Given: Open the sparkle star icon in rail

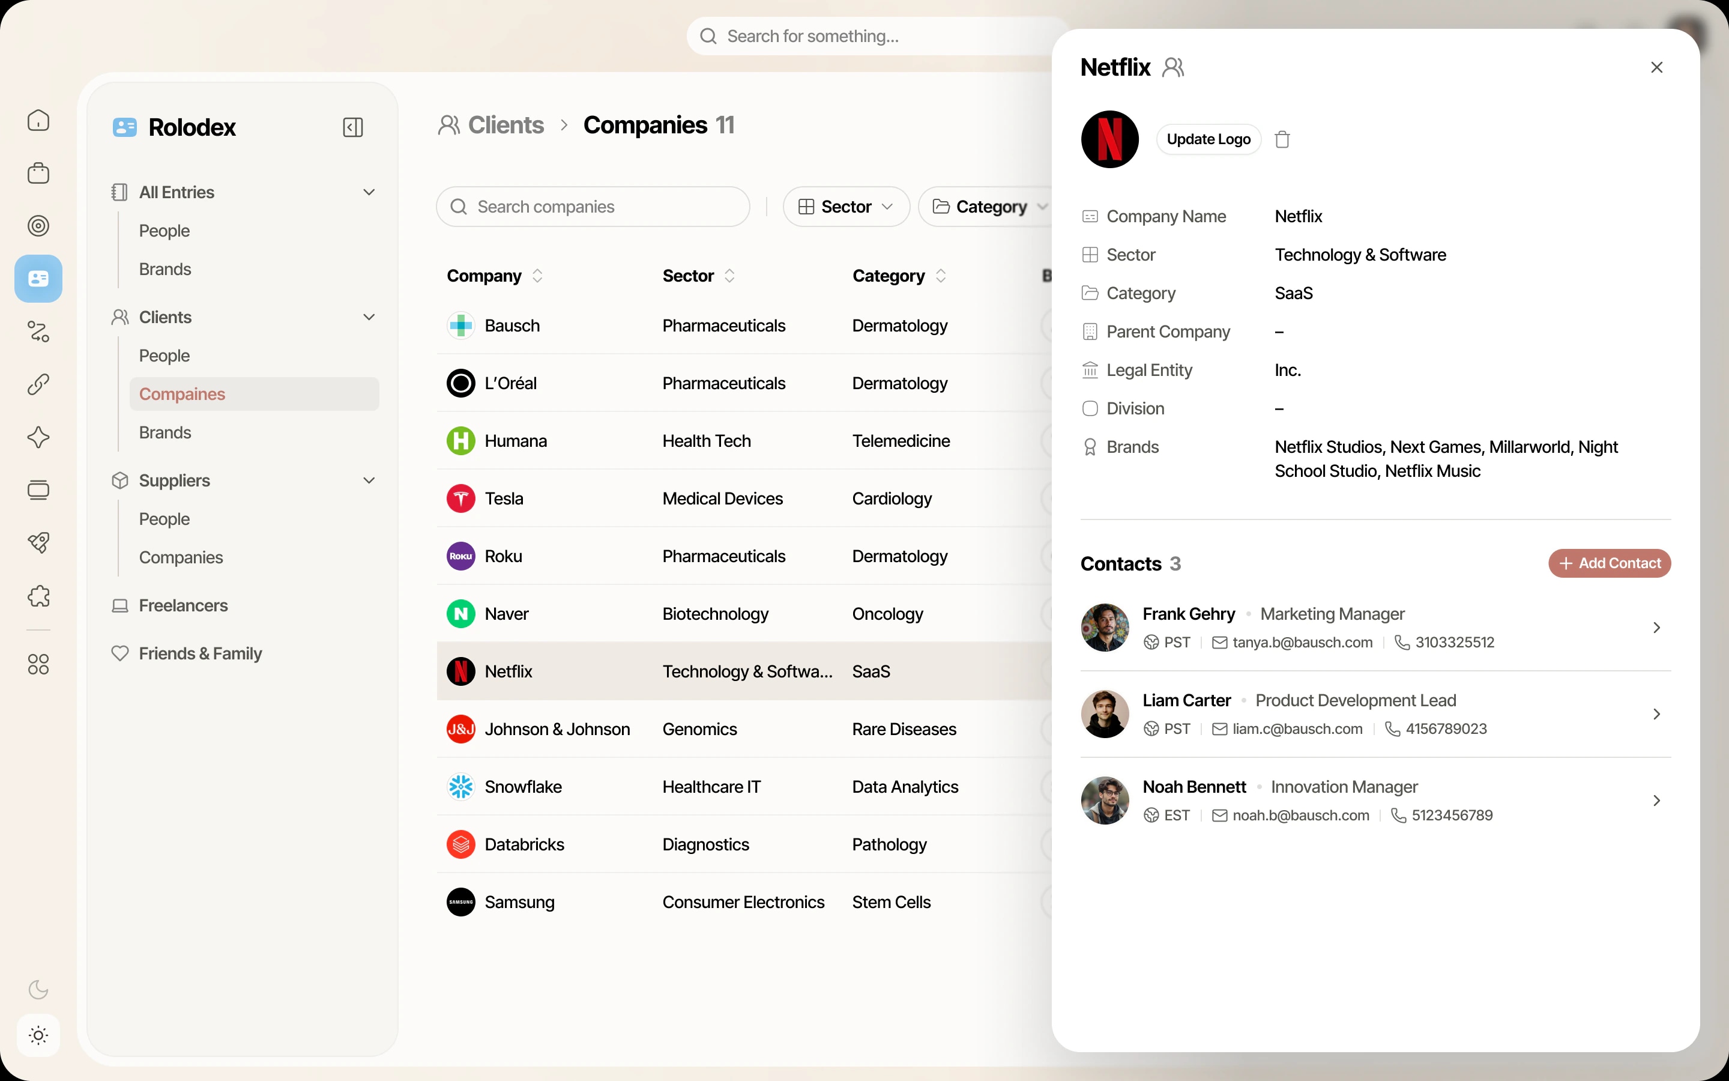Looking at the screenshot, I should 38,438.
